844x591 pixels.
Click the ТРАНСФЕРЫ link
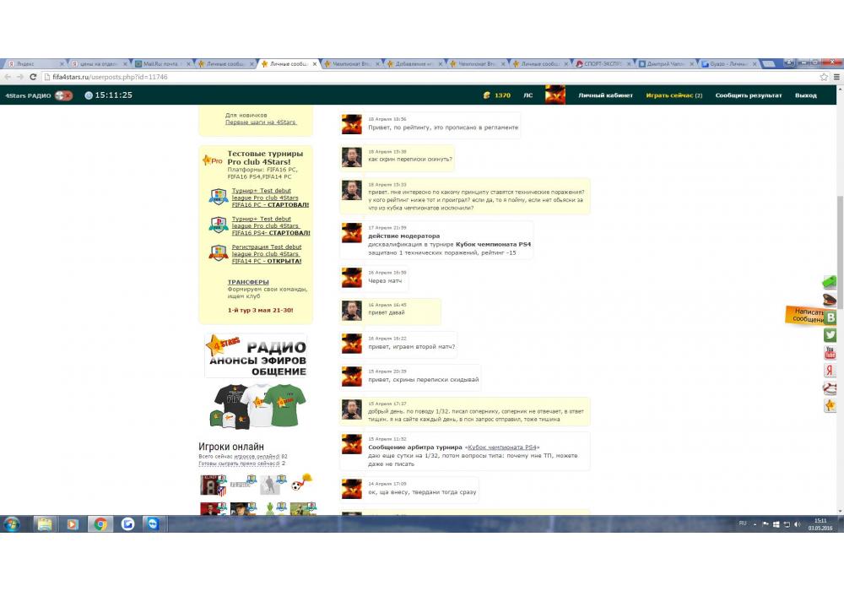248,282
